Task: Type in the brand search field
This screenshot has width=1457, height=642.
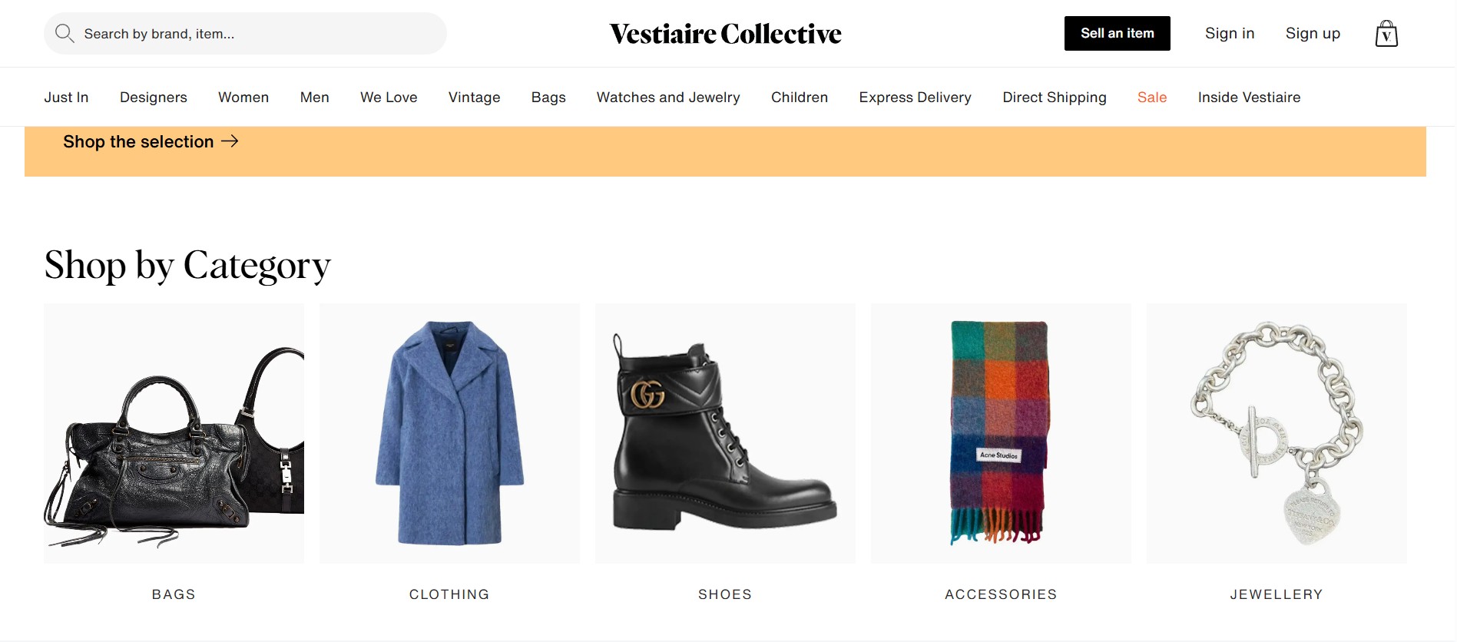Action: [x=253, y=34]
